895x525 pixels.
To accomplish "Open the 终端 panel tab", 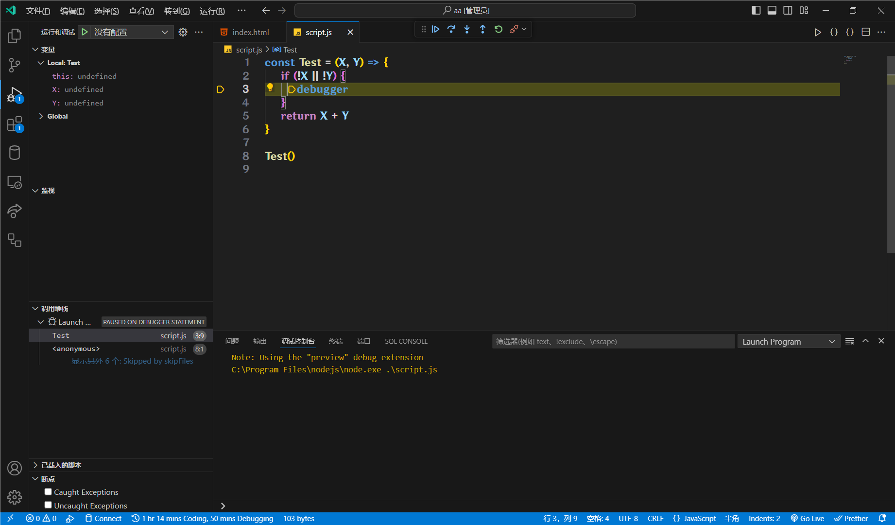I will pyautogui.click(x=336, y=341).
